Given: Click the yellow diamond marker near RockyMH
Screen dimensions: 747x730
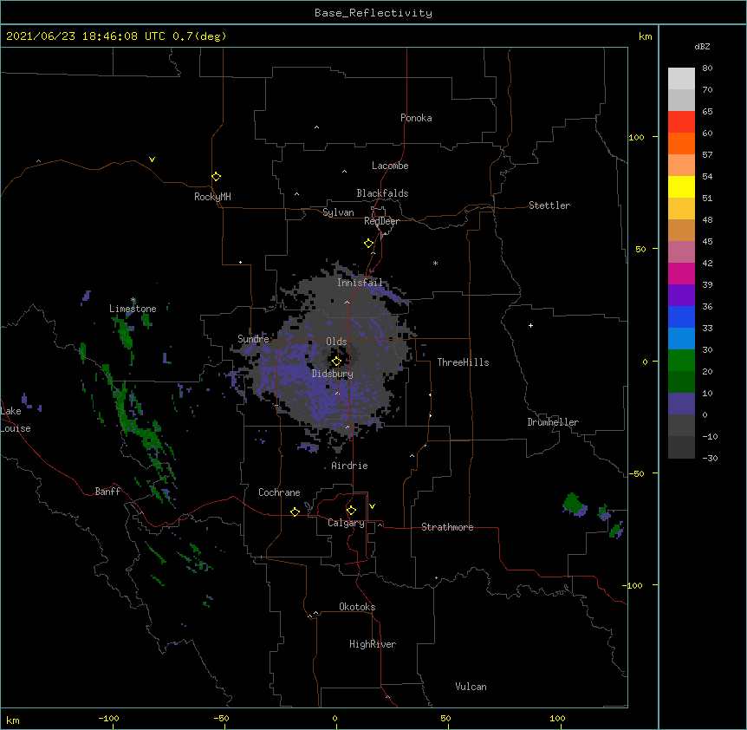Looking at the screenshot, I should [217, 177].
